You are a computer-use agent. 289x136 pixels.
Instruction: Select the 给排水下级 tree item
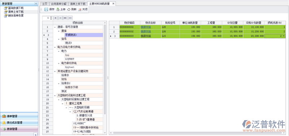[x=73, y=87]
